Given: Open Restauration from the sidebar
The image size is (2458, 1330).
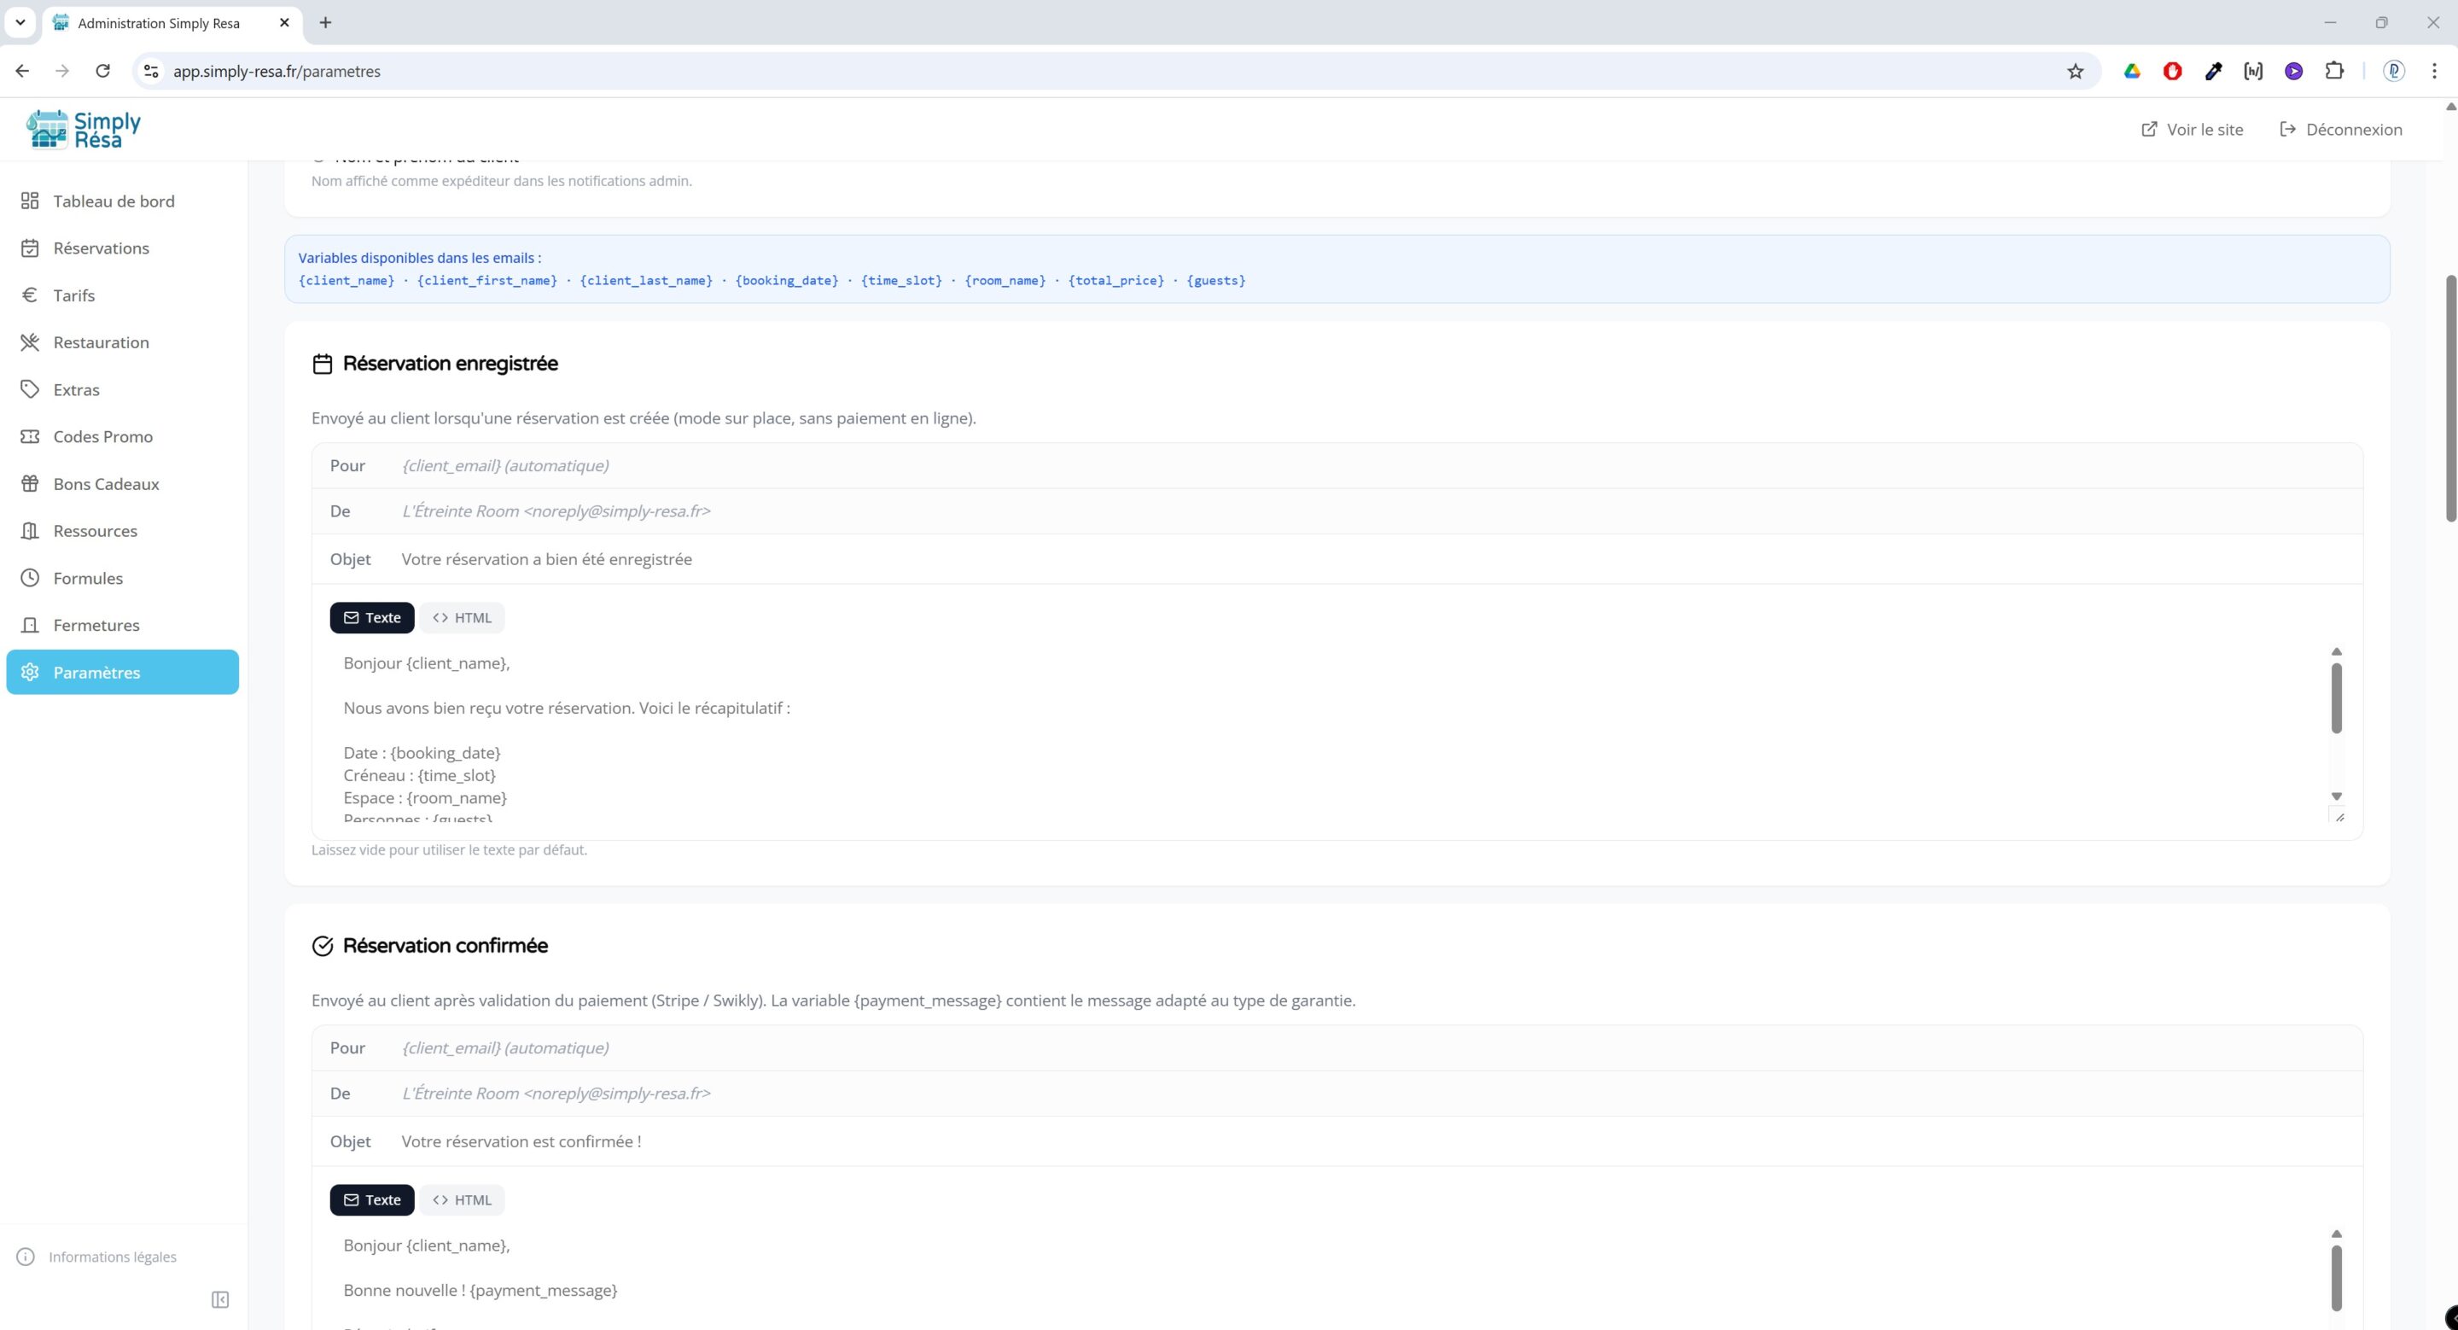Looking at the screenshot, I should [x=102, y=342].
